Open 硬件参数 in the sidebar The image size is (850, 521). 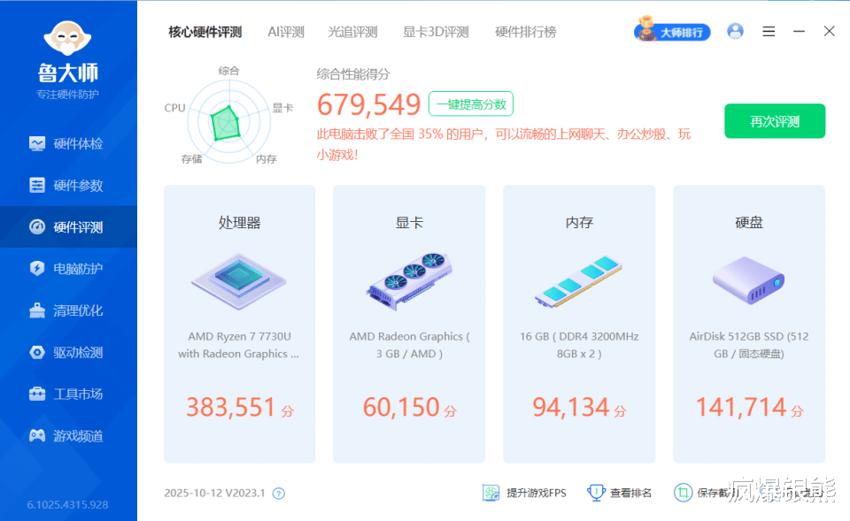(68, 185)
